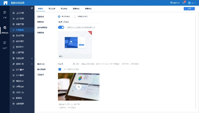Click the 安全管理 icon in the sidebar
The height and width of the screenshot is (113, 199).
tap(14, 75)
